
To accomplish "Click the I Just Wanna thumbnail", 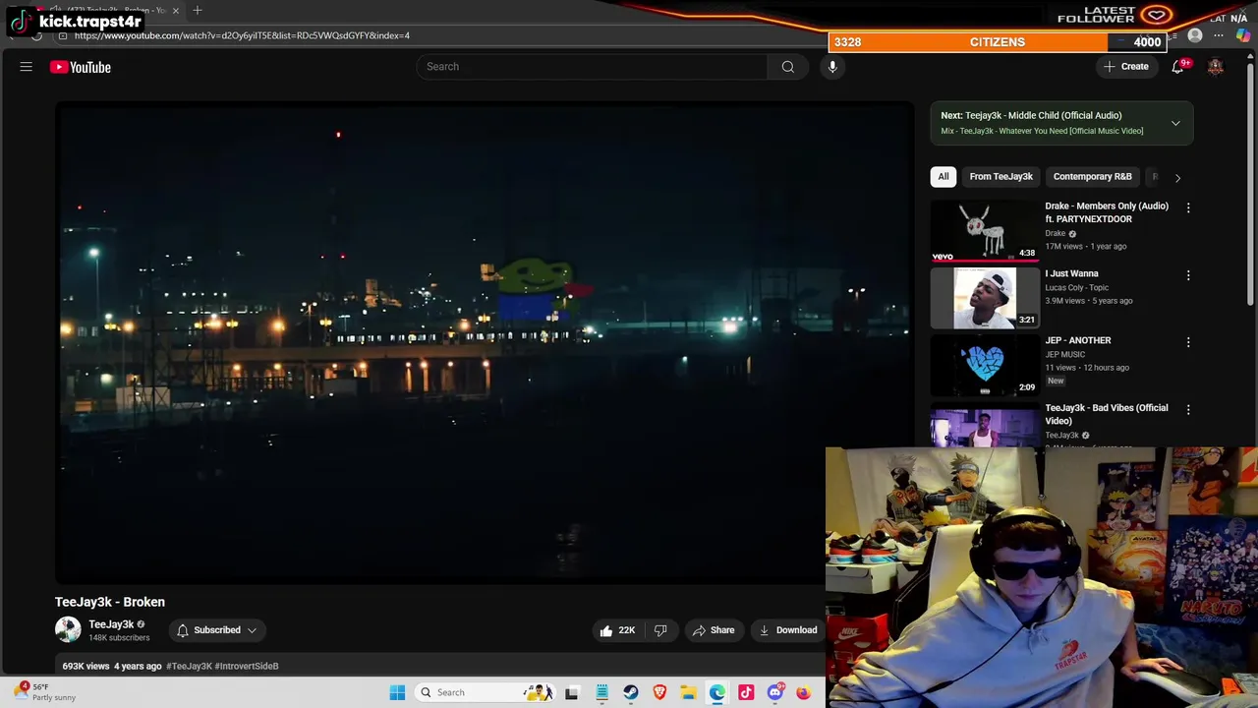I will click(984, 298).
